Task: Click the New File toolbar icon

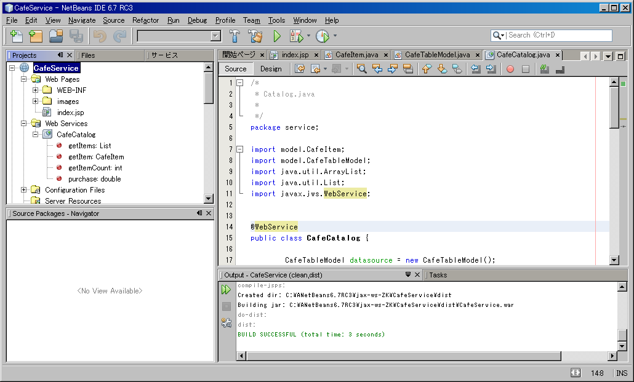Action: 16,36
